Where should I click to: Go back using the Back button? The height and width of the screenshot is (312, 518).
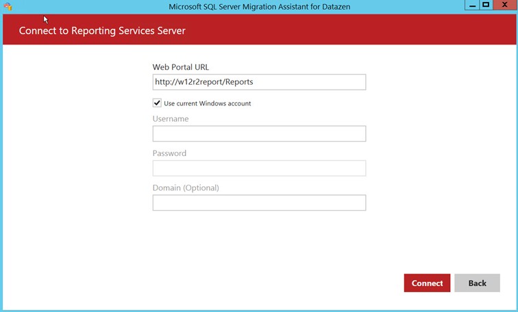477,283
